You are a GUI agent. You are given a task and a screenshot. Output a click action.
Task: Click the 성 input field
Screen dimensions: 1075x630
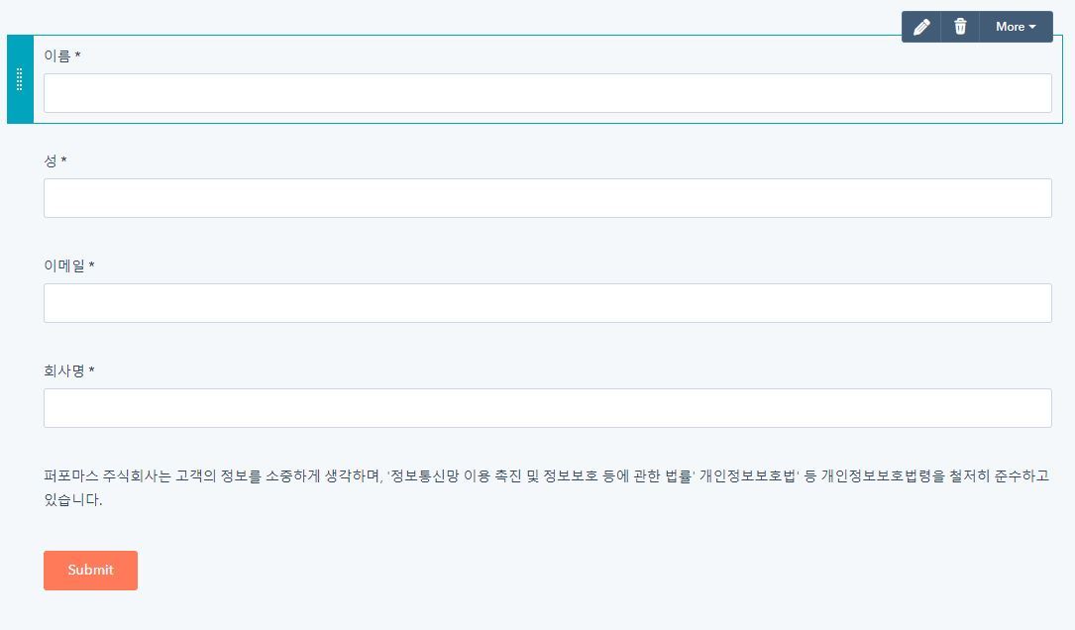(x=548, y=198)
